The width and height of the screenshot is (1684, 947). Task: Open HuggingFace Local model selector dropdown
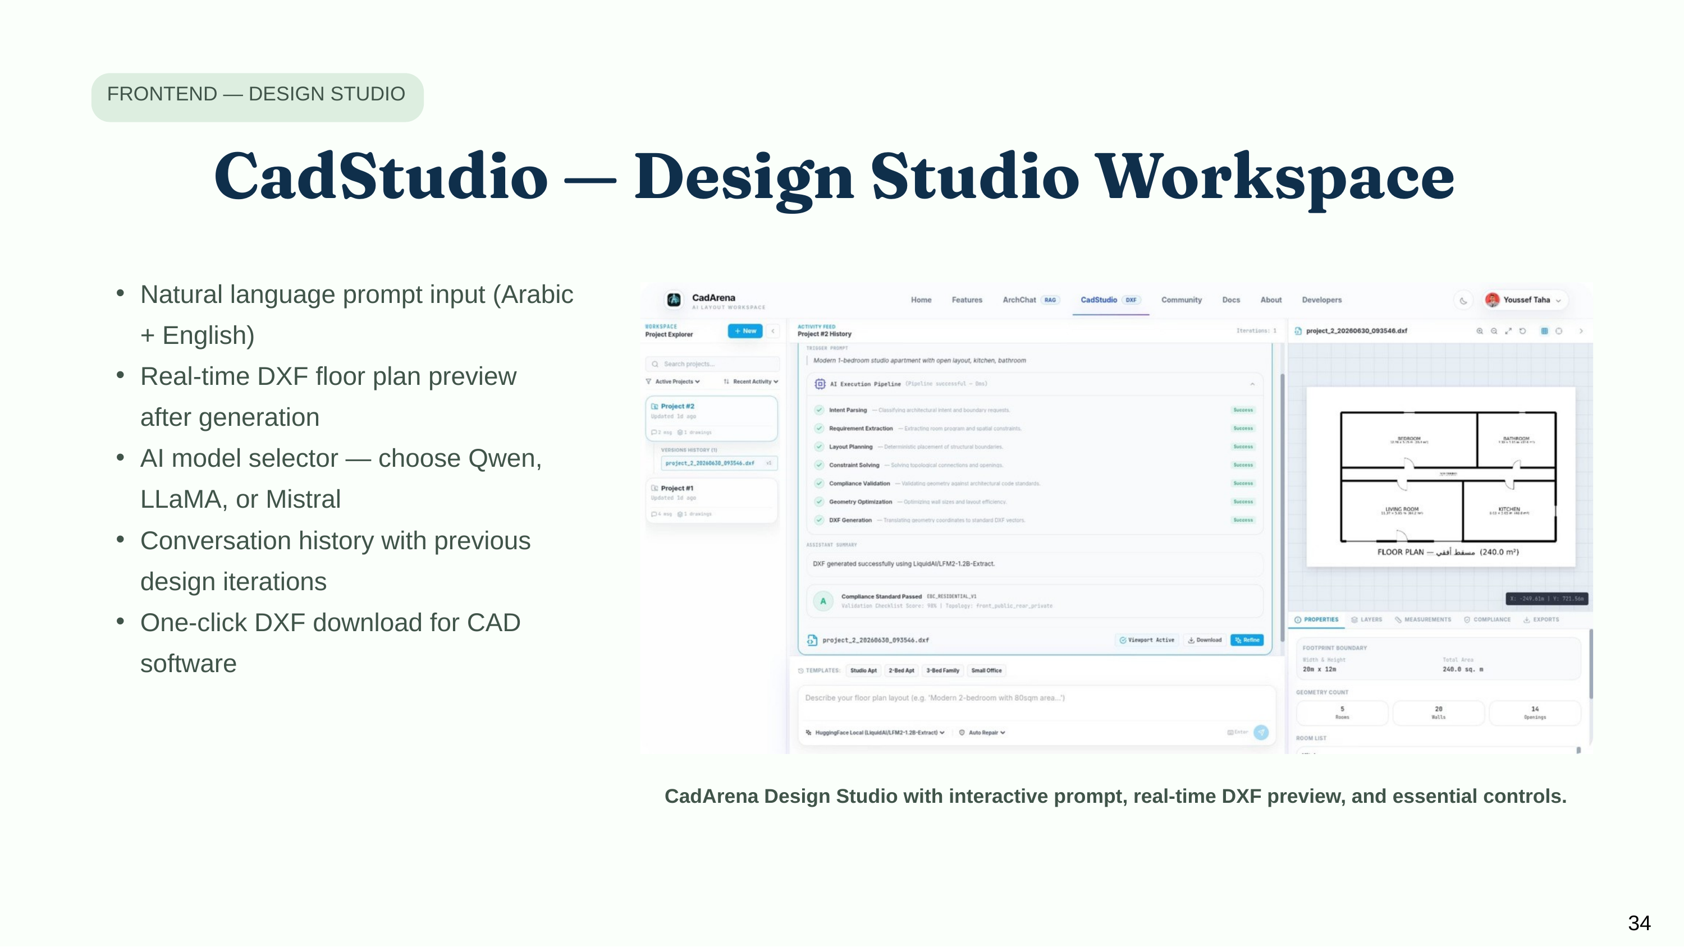coord(875,733)
